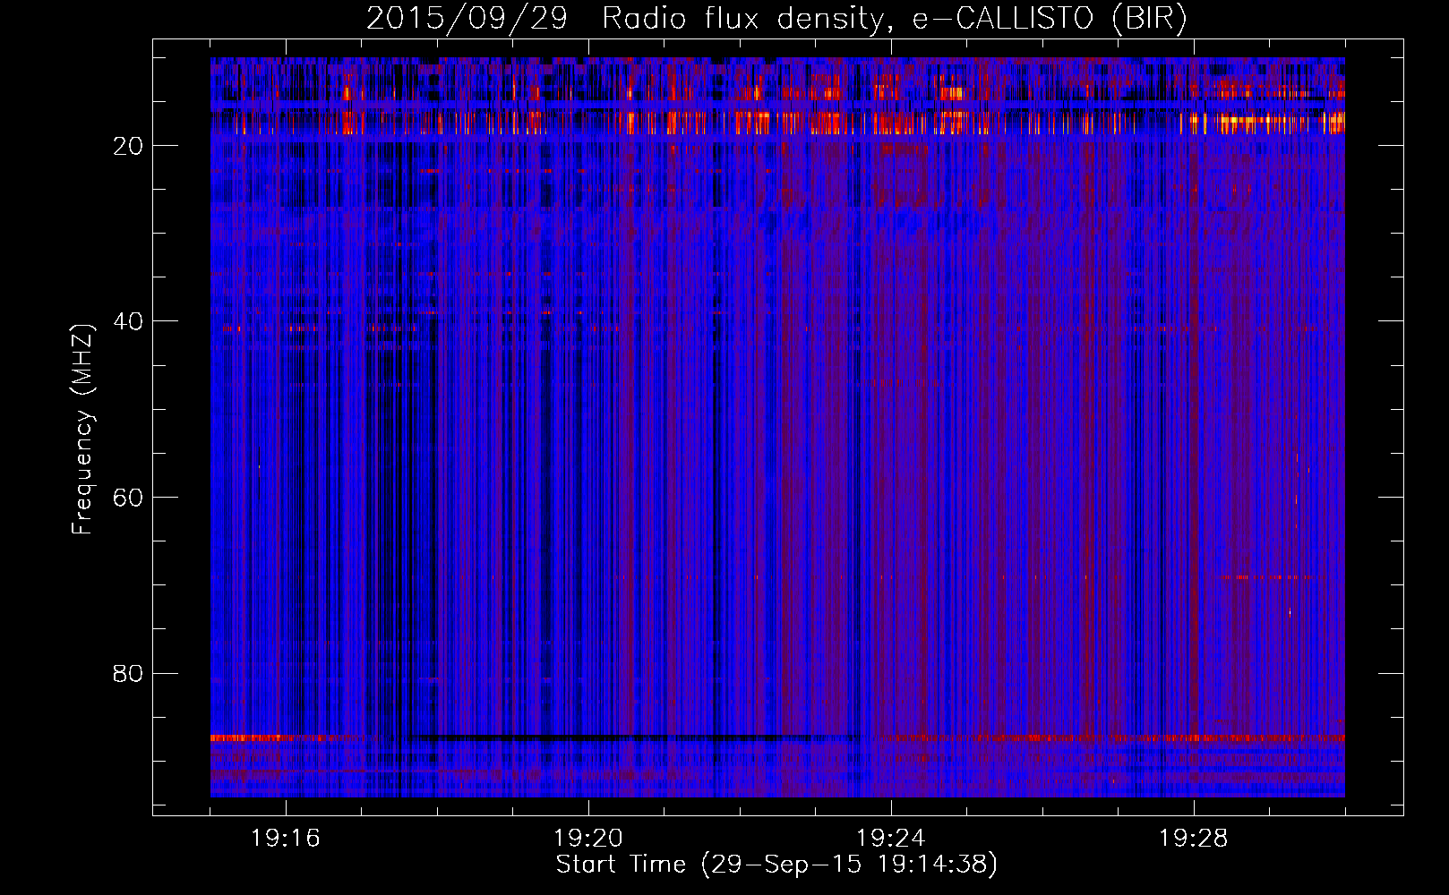Click the 40 MHz frequency label
Image resolution: width=1449 pixels, height=895 pixels.
tap(128, 321)
